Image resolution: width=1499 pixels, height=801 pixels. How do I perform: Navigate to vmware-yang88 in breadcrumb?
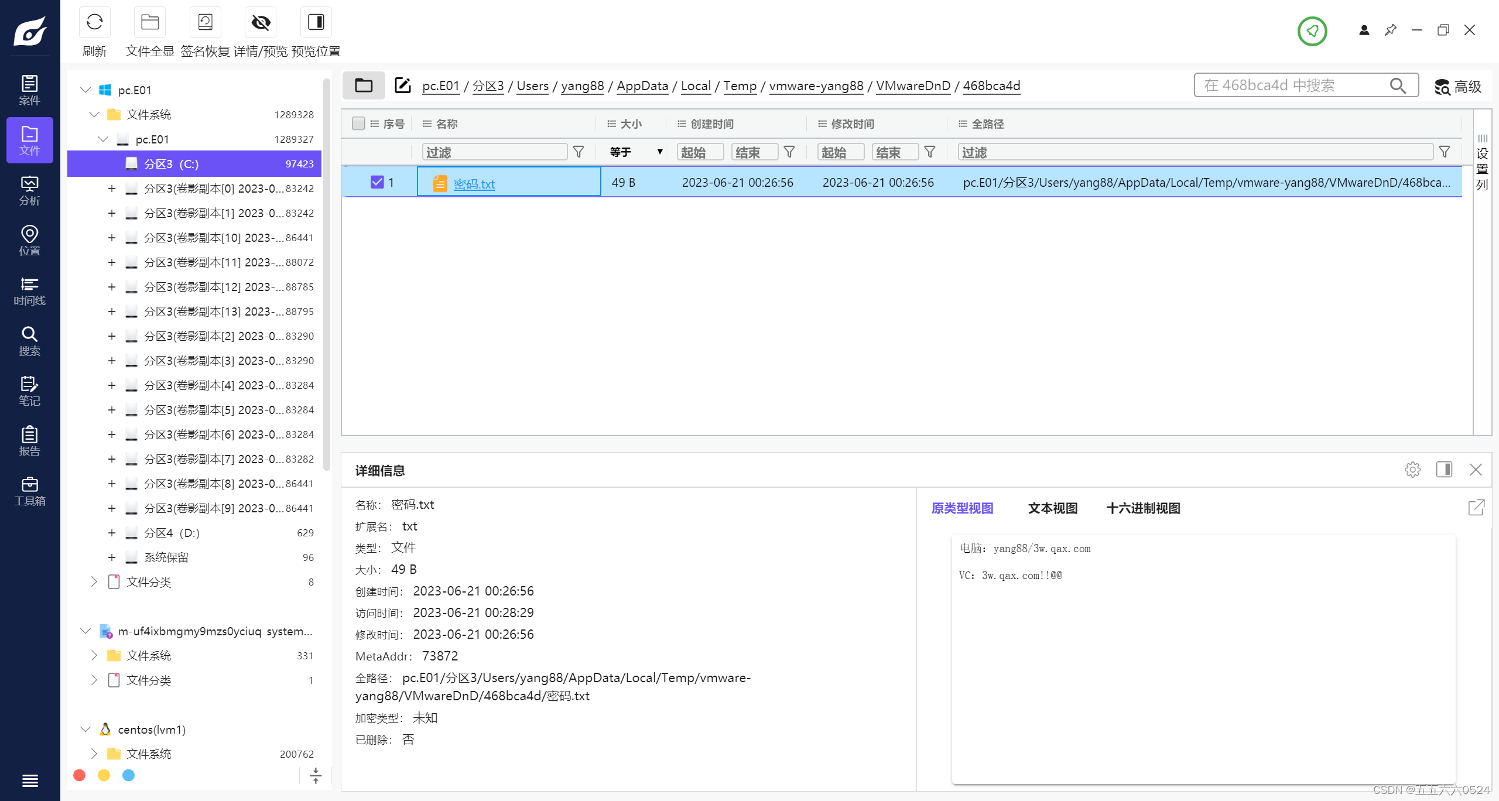(816, 85)
